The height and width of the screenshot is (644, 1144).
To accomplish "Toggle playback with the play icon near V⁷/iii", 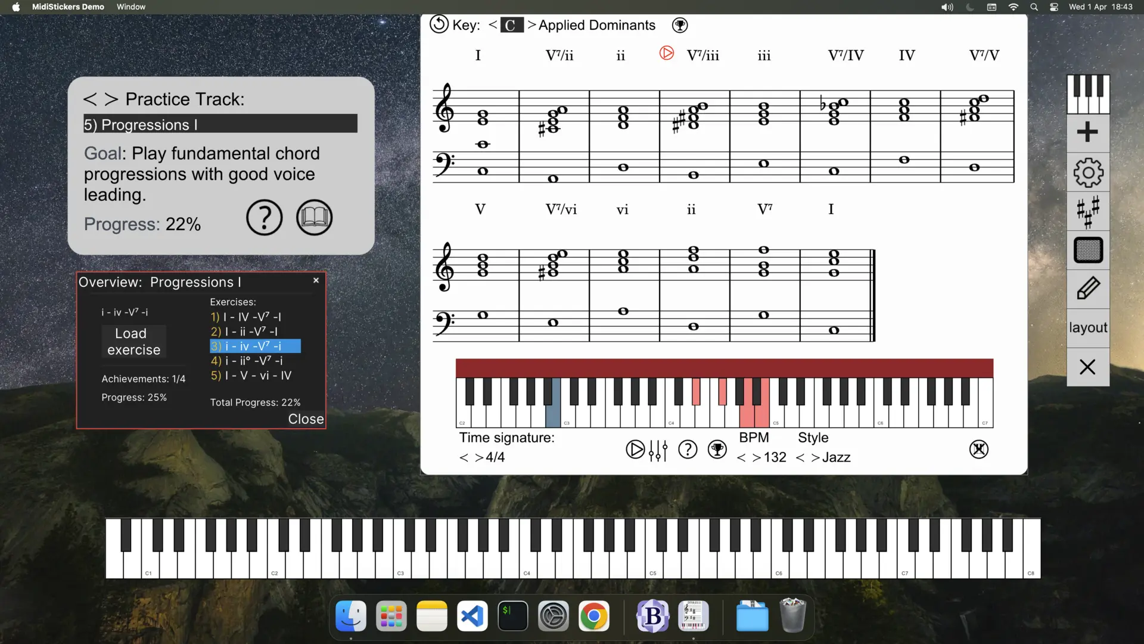I will pos(667,52).
